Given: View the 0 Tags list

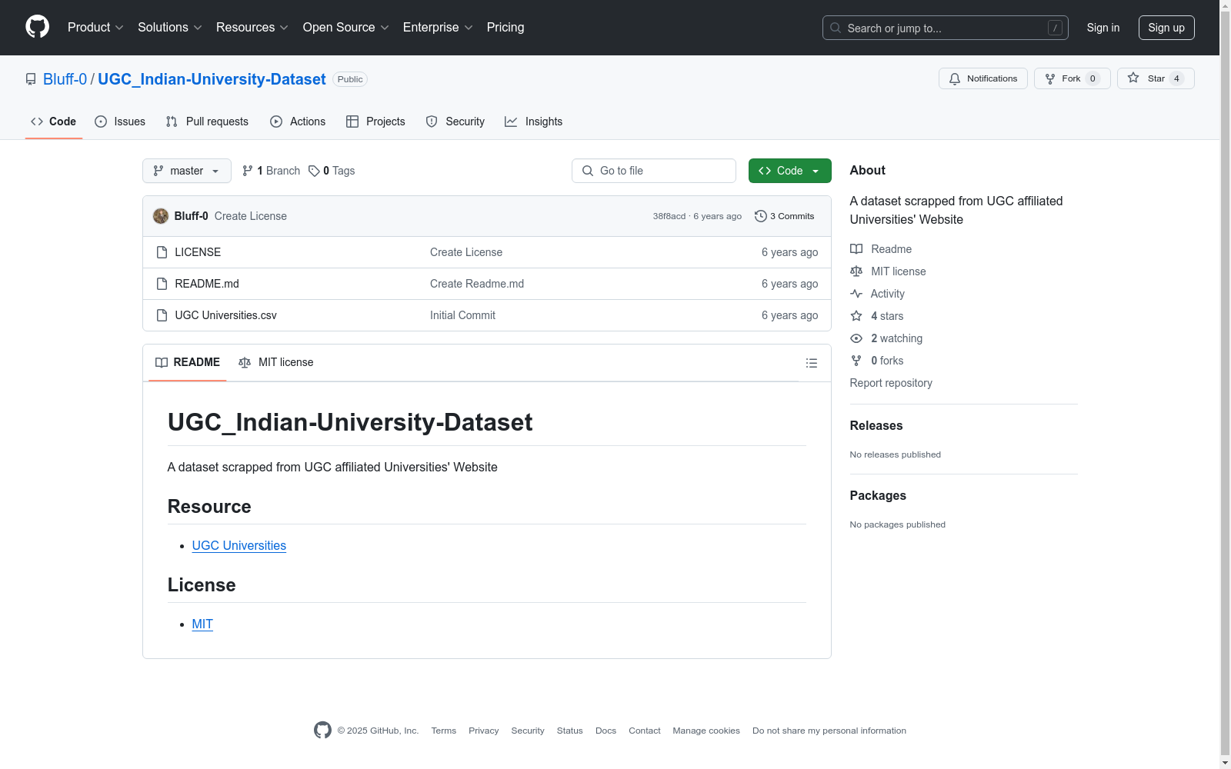Looking at the screenshot, I should 332,171.
